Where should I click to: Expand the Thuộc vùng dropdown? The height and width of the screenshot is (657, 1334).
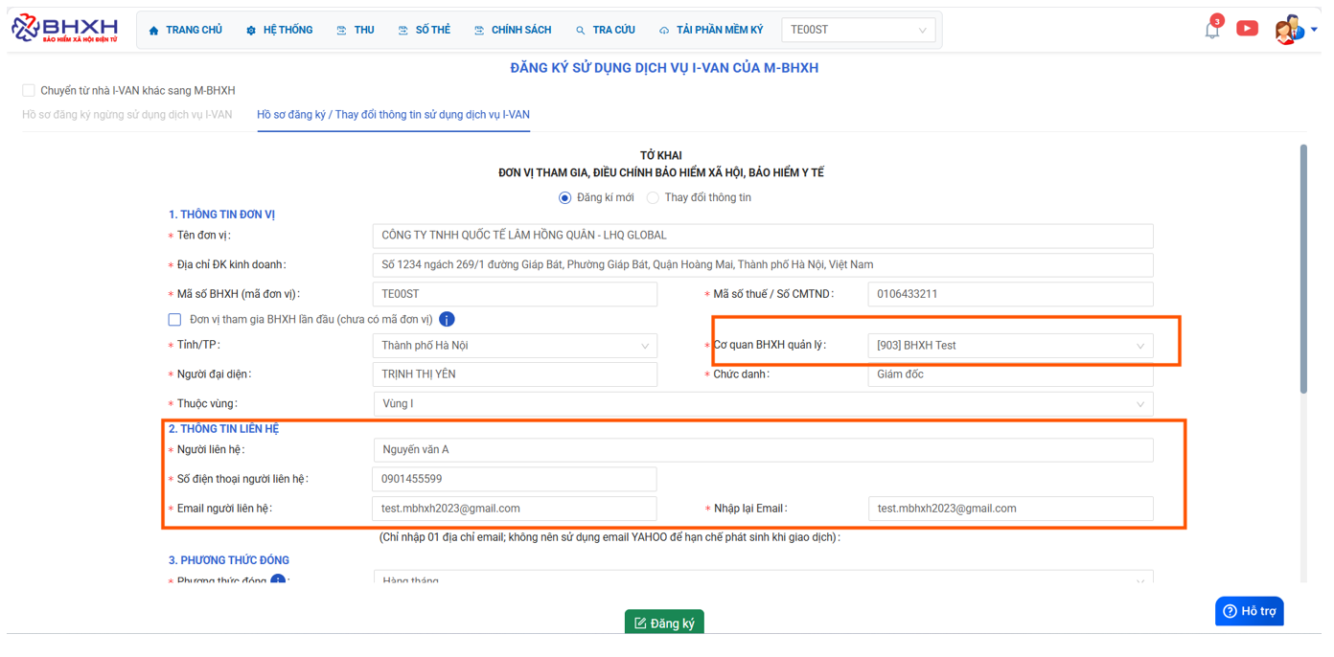(x=763, y=404)
